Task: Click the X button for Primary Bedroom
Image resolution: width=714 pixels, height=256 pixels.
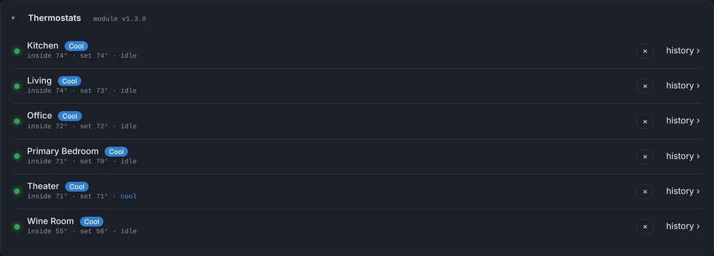Action: 645,156
